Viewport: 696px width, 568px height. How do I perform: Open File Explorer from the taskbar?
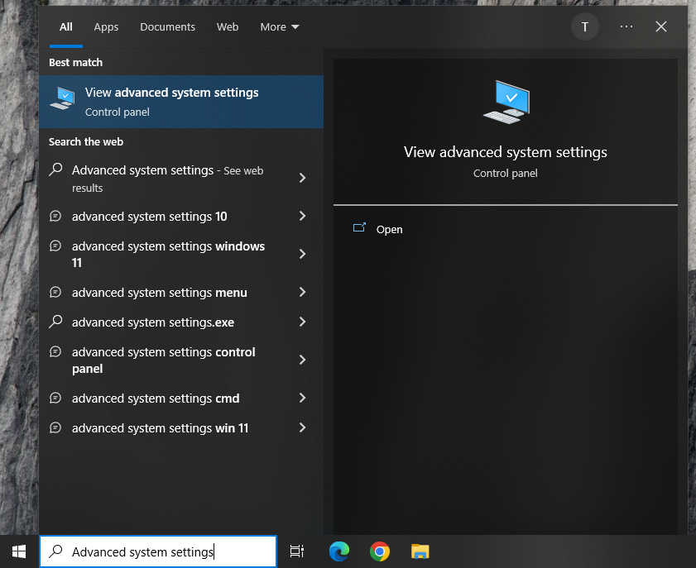tap(420, 551)
